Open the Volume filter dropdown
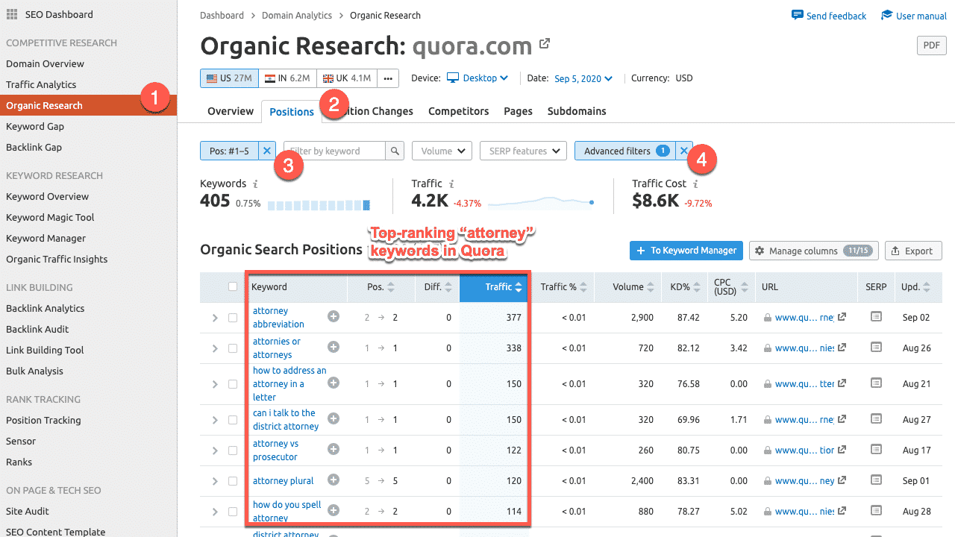This screenshot has height=537, width=955. [x=442, y=151]
